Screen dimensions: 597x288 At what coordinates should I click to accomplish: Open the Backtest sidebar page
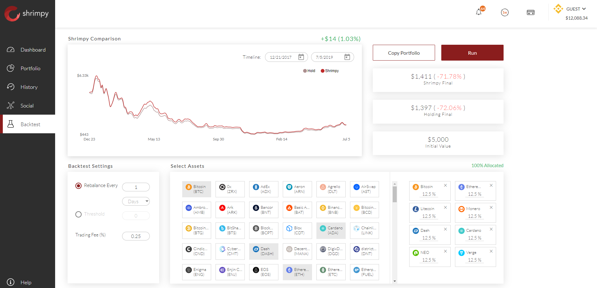(27, 124)
